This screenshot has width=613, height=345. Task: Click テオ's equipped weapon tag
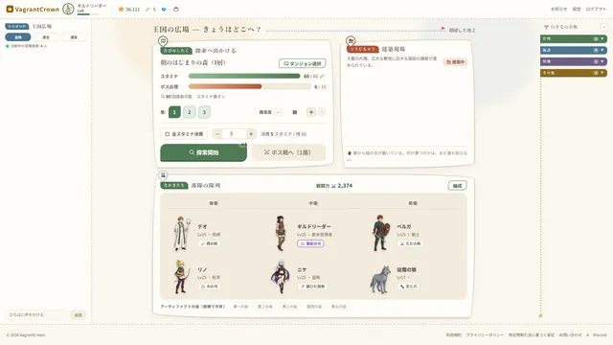(210, 243)
